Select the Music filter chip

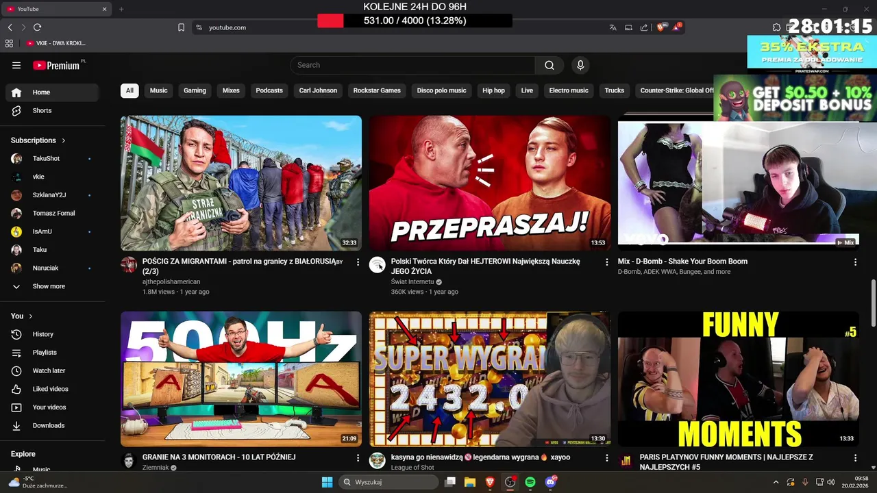[159, 90]
